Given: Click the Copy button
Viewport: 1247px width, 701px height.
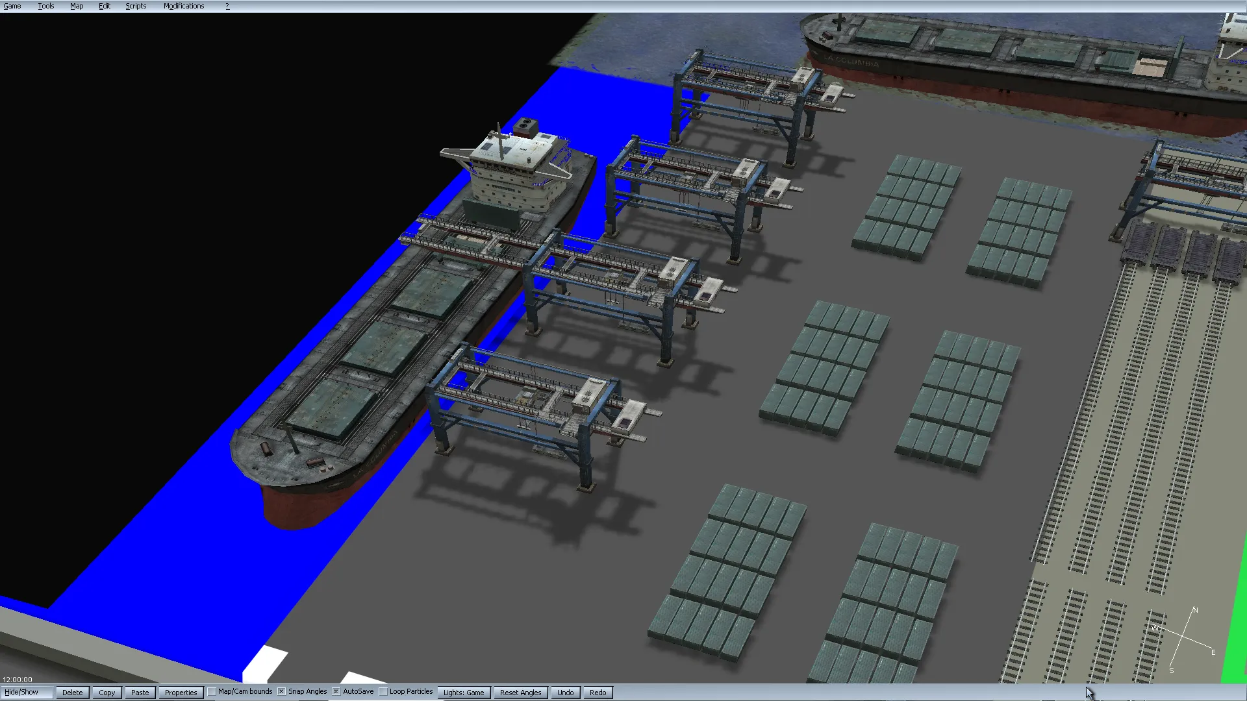Looking at the screenshot, I should tap(107, 693).
